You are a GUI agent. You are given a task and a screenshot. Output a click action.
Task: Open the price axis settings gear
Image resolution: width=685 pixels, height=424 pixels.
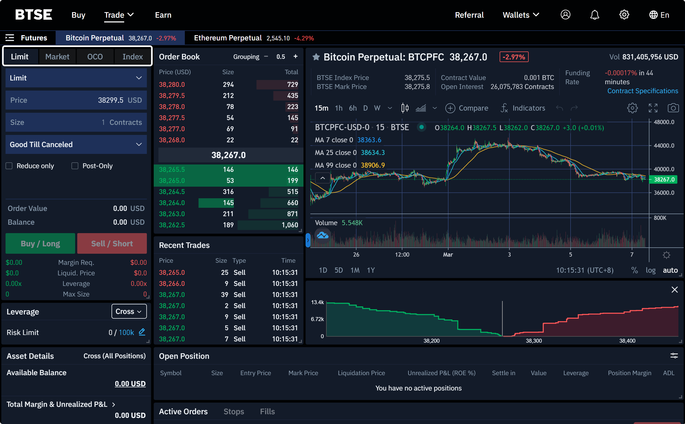point(667,255)
